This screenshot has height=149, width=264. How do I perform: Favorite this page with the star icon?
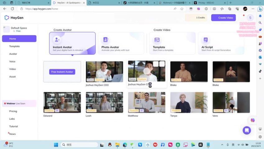click(x=182, y=9)
